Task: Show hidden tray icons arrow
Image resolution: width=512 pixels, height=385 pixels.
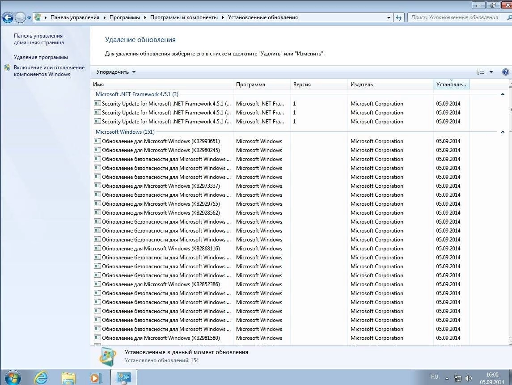Action: click(447, 378)
